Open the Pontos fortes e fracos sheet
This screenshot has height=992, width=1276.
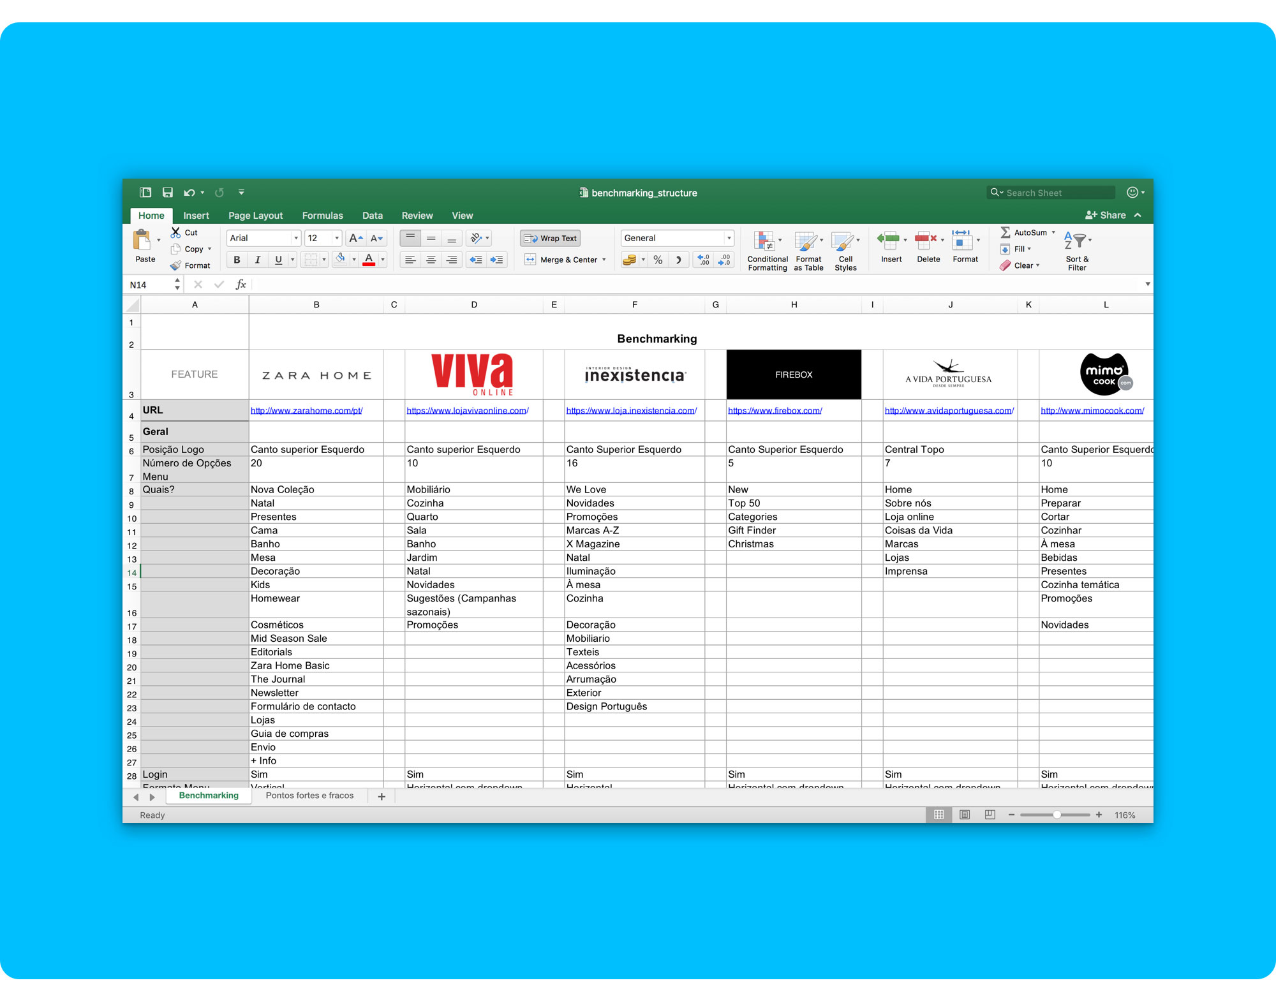309,796
